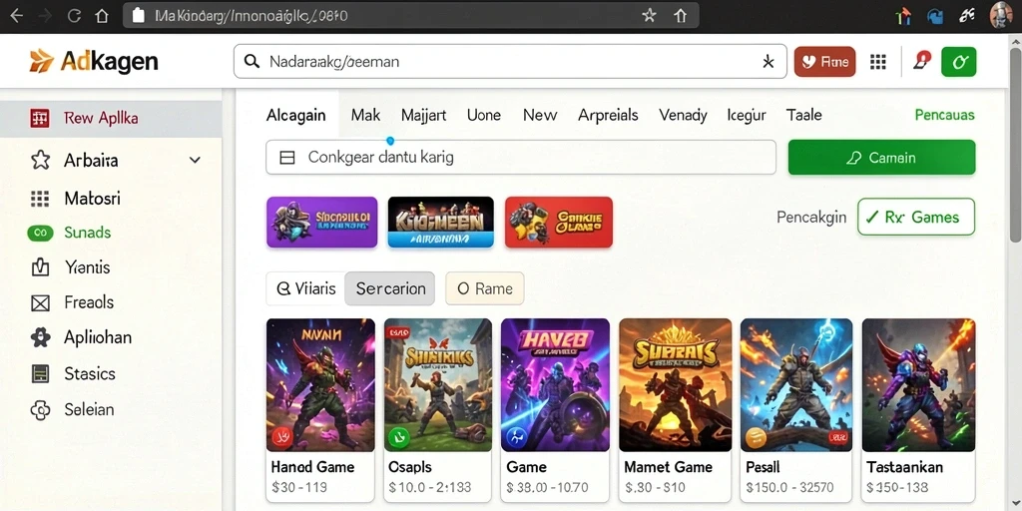The image size is (1022, 511).
Task: Toggle the green Sunads switch in sidebar
Action: (x=40, y=233)
